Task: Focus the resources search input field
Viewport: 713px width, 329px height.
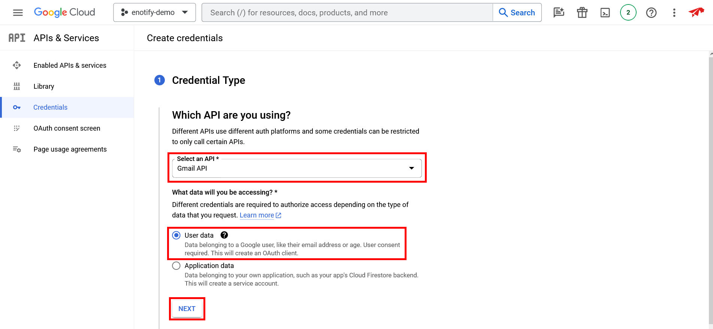Action: click(347, 13)
